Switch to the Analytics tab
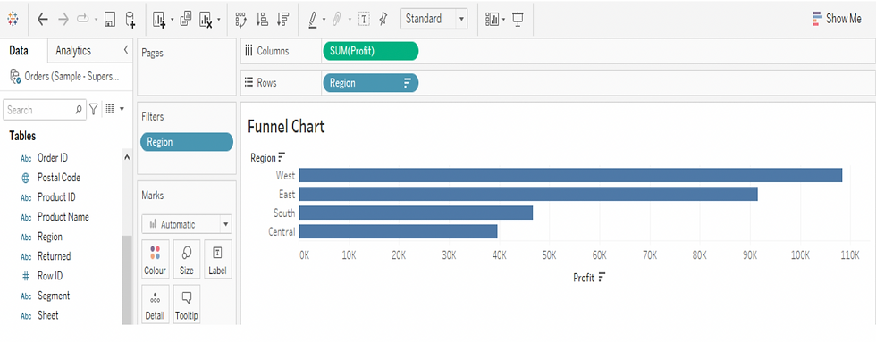Screen dimensions: 876x342 point(73,51)
